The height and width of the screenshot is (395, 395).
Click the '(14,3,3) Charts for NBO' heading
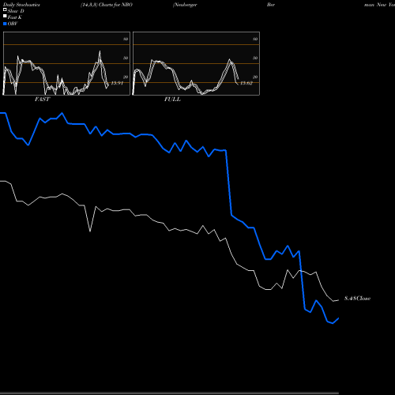point(107,5)
